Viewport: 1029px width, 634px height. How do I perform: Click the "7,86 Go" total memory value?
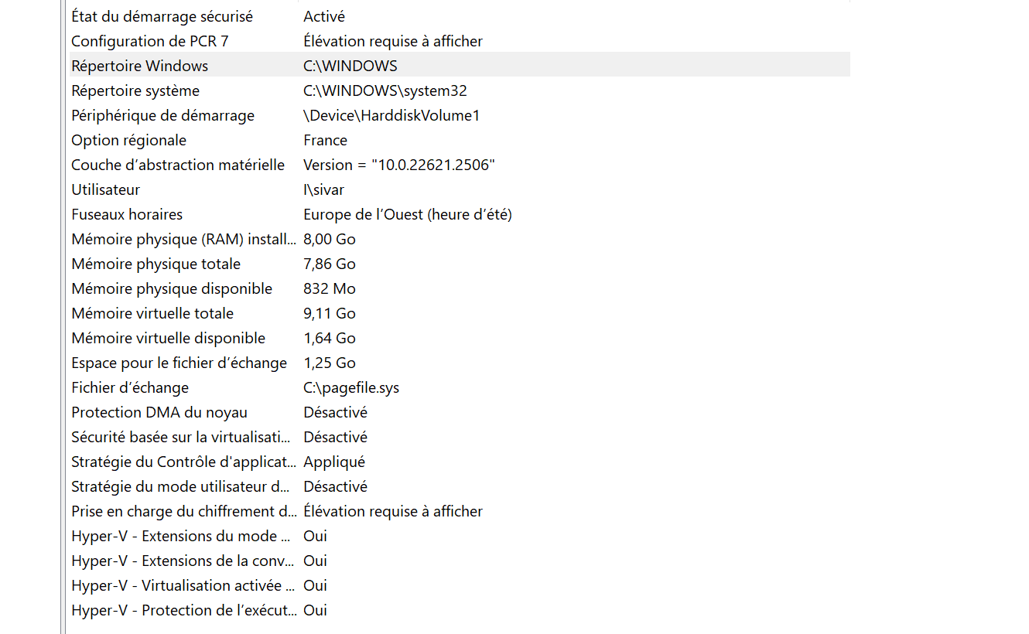pos(330,264)
